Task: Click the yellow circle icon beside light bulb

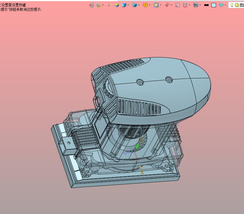Action: tap(237, 5)
